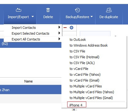Select the plain to vCard File option

click(79, 69)
